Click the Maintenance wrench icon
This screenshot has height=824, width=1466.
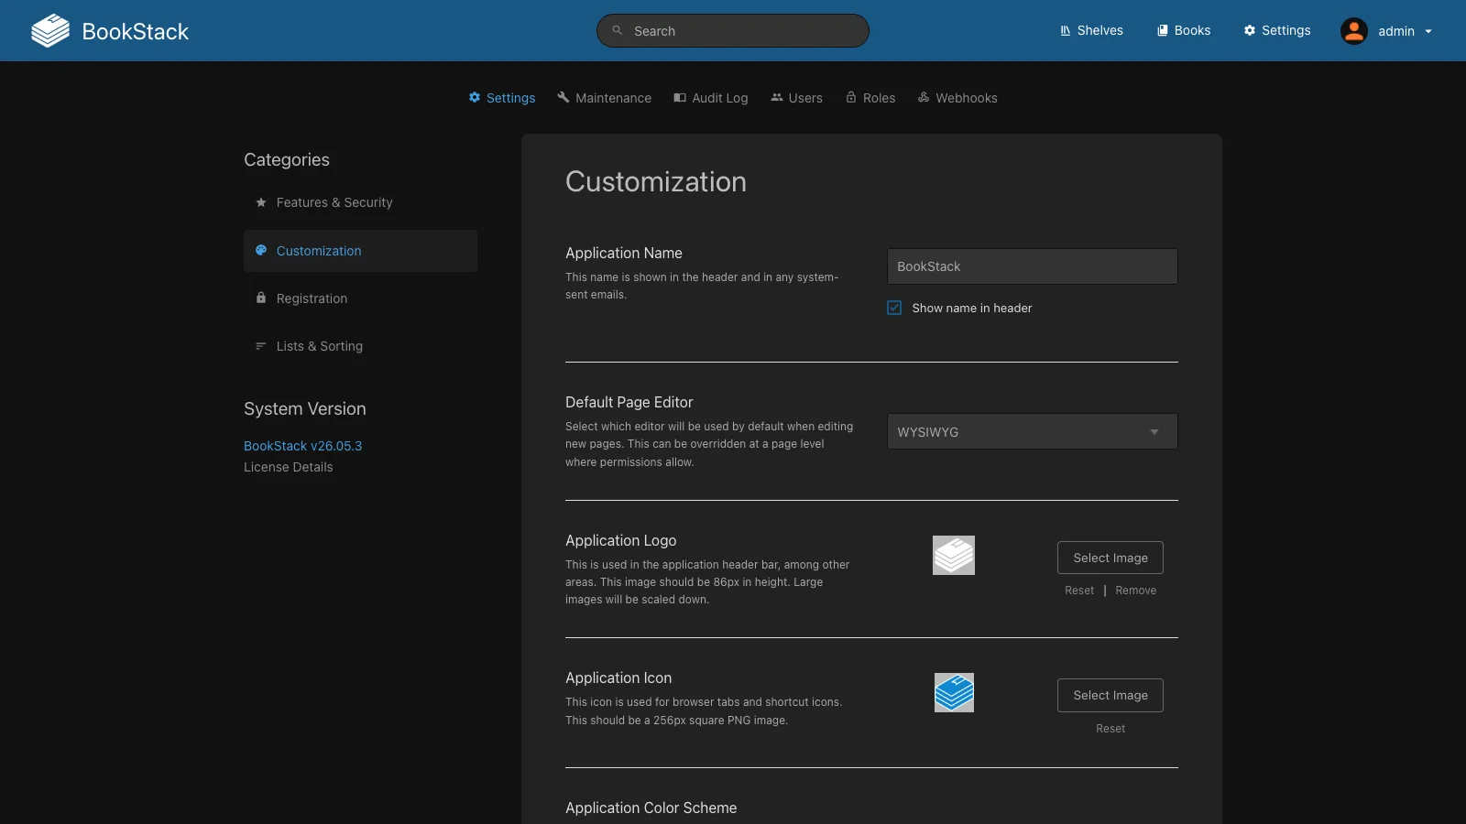pos(563,97)
